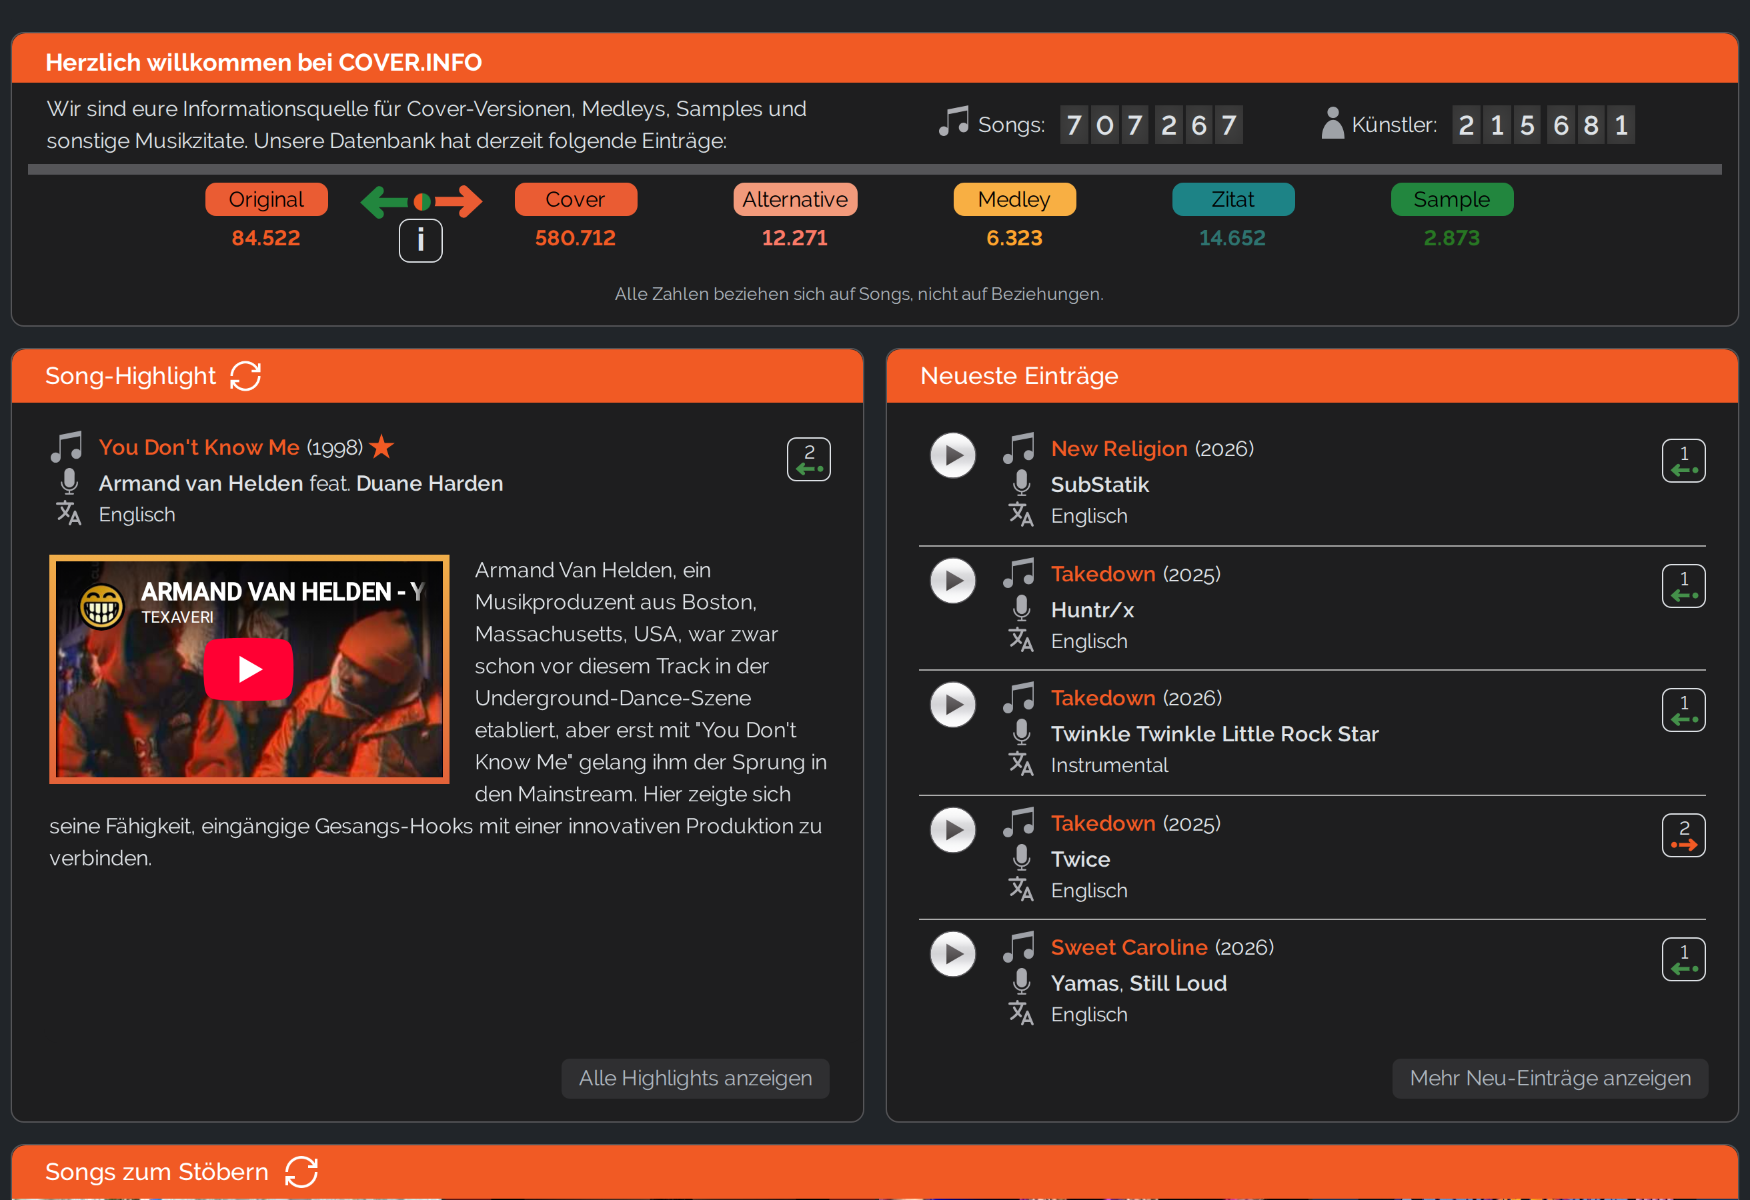Click the music note icon beside You Don't Know Me
The image size is (1750, 1200).
pos(66,447)
